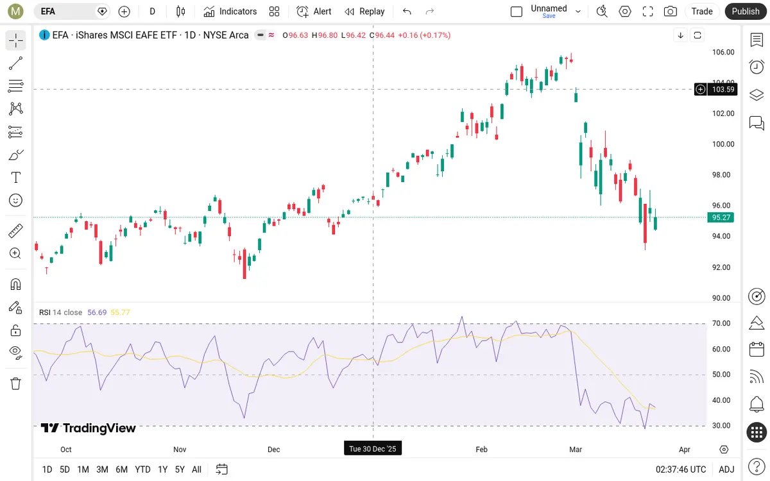This screenshot has width=770, height=481.
Task: Open the Fibonacci retracement tools
Action: tap(16, 86)
